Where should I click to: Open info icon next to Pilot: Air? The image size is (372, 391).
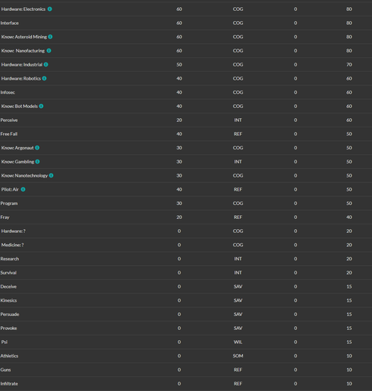[x=23, y=189]
